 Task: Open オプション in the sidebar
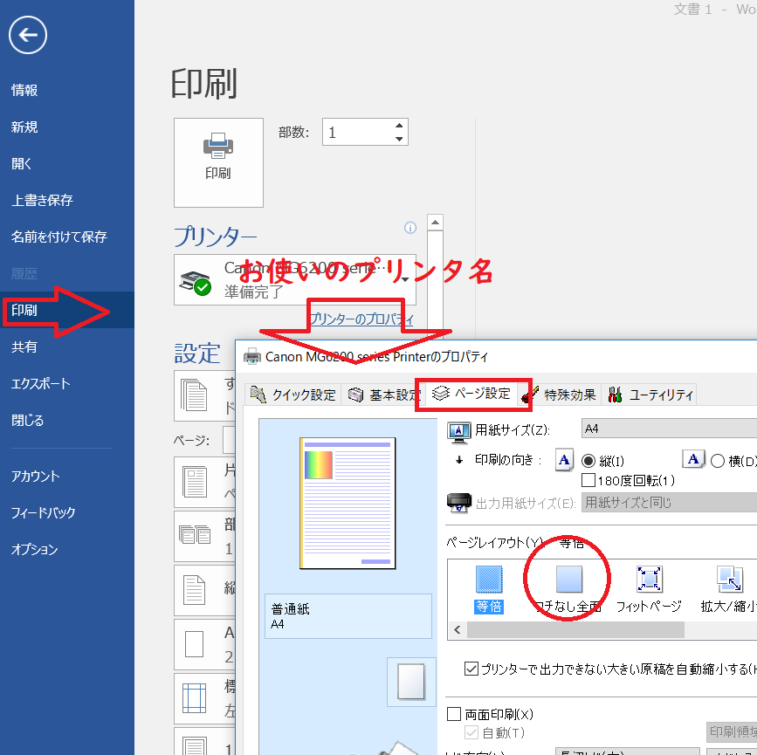point(34,549)
